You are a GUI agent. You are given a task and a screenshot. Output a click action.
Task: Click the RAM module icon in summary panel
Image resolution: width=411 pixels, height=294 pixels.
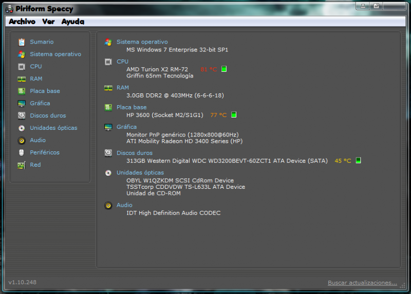tap(108, 88)
